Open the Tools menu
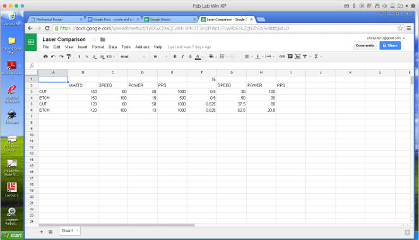The height and width of the screenshot is (240, 419). 126,47
